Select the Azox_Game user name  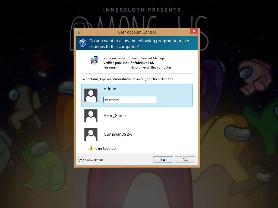(115, 115)
